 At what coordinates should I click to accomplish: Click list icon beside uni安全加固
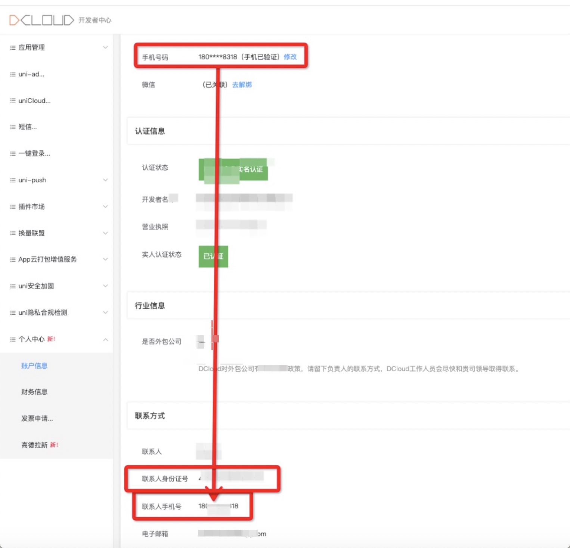13,286
